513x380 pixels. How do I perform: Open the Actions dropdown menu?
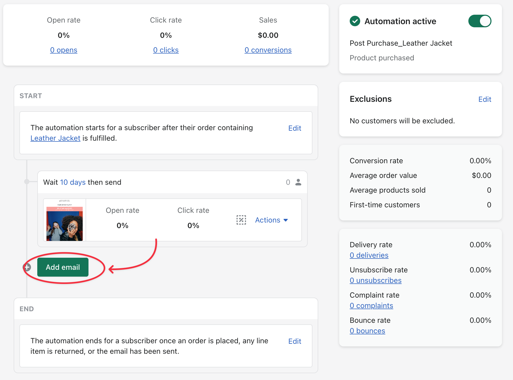pyautogui.click(x=268, y=220)
